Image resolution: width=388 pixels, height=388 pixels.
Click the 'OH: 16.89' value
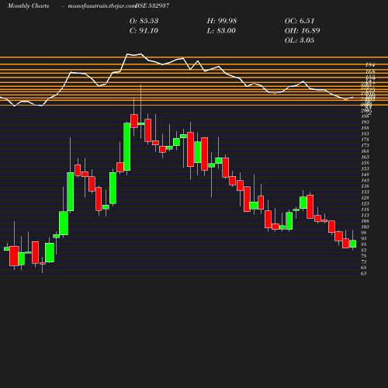click(x=302, y=31)
